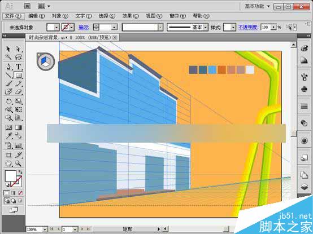313x234 pixels.
Task: Select the Lasso tool
Action: tap(19, 58)
